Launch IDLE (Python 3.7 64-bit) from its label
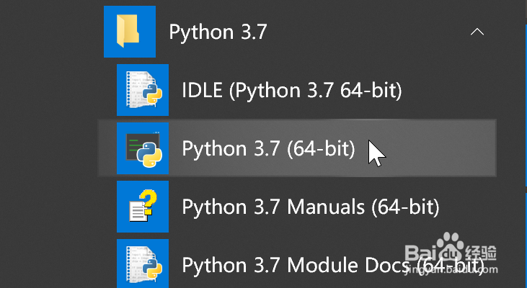Viewport: 527px width, 288px height. click(x=291, y=91)
